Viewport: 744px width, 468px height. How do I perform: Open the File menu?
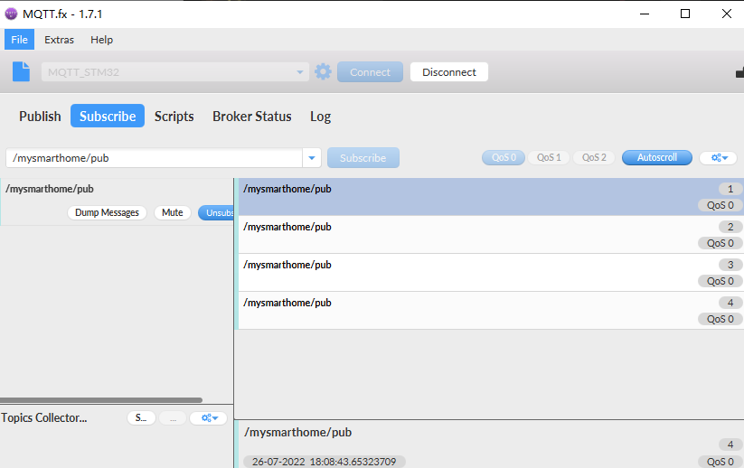pos(19,40)
